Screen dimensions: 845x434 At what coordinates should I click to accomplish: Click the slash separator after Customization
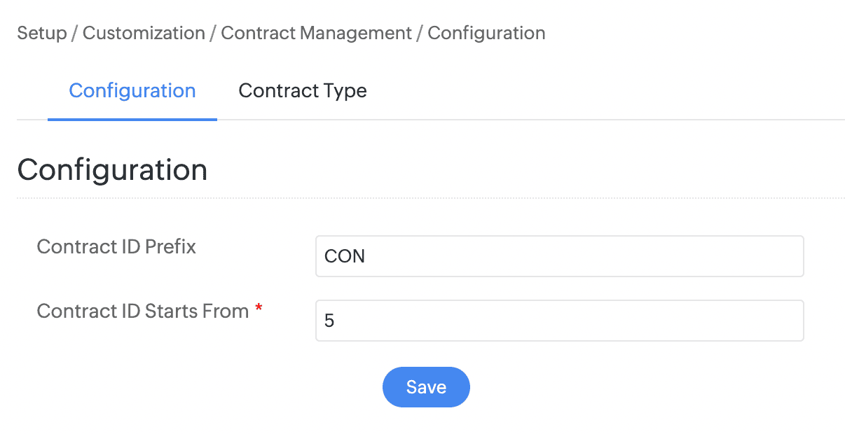[213, 33]
